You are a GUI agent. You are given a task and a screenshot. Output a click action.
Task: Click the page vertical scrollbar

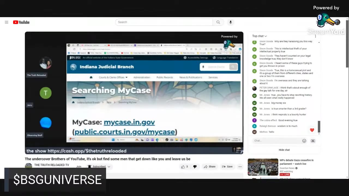(347, 44)
